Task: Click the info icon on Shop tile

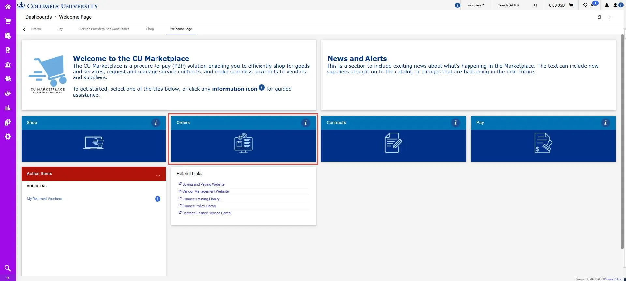Action: click(156, 123)
